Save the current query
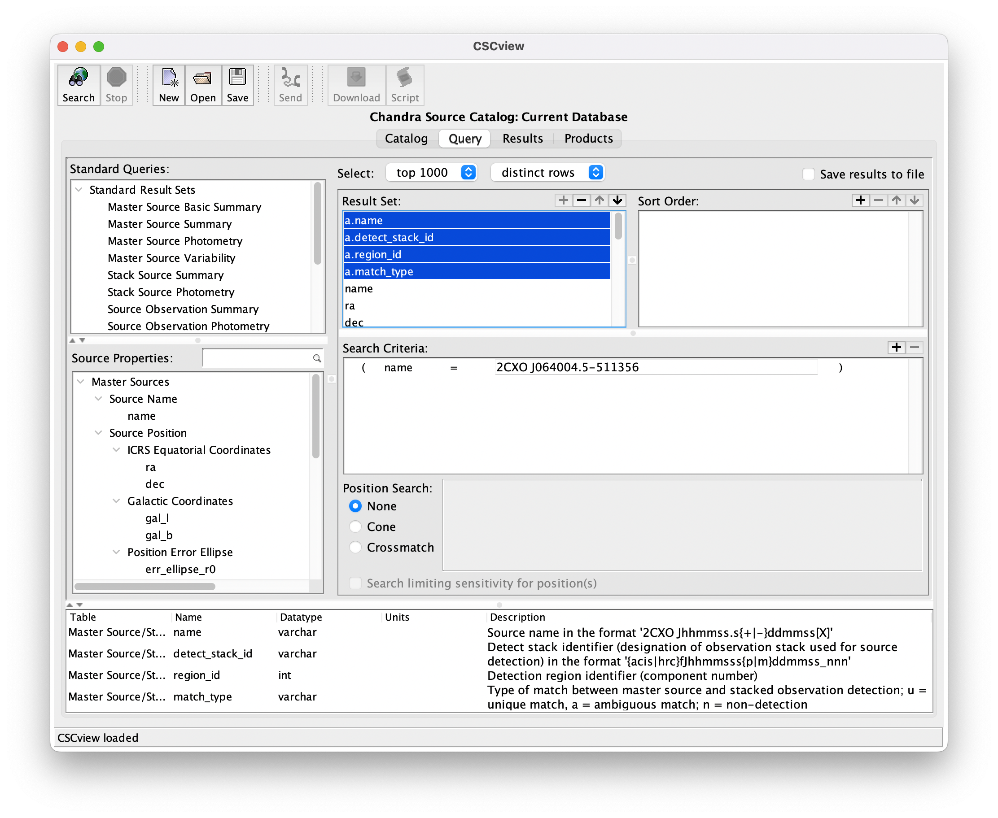This screenshot has width=998, height=818. tap(237, 85)
